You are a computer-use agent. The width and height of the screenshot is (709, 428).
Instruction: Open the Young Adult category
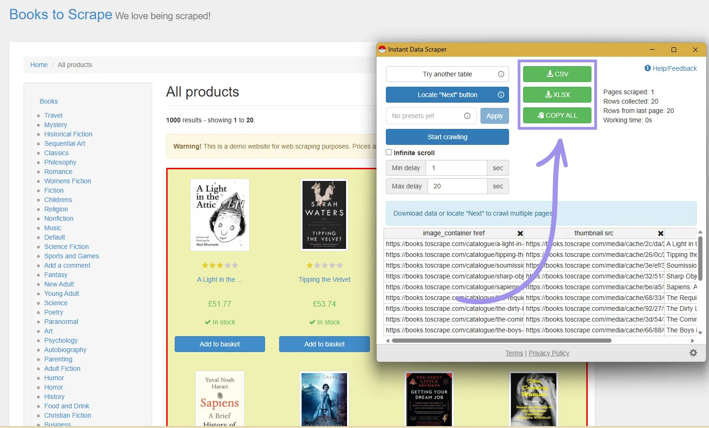pyautogui.click(x=62, y=293)
